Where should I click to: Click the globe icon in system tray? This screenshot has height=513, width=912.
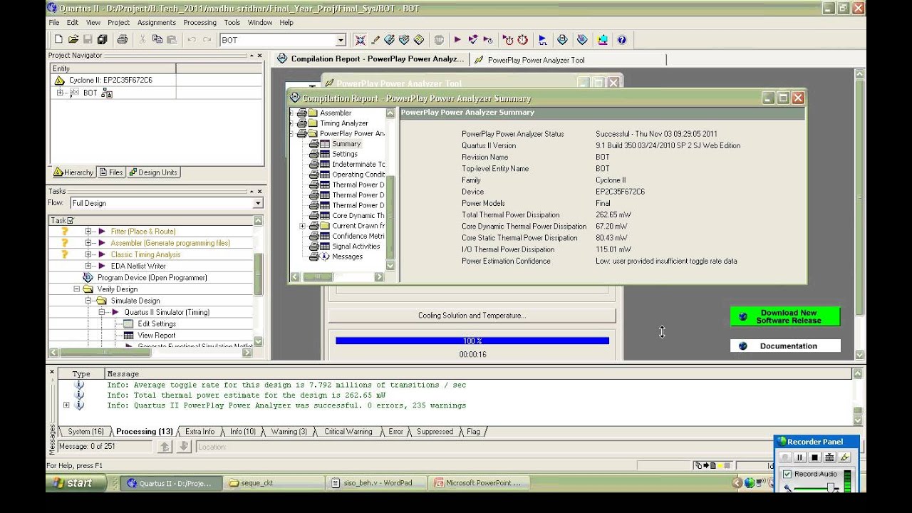[x=749, y=483]
